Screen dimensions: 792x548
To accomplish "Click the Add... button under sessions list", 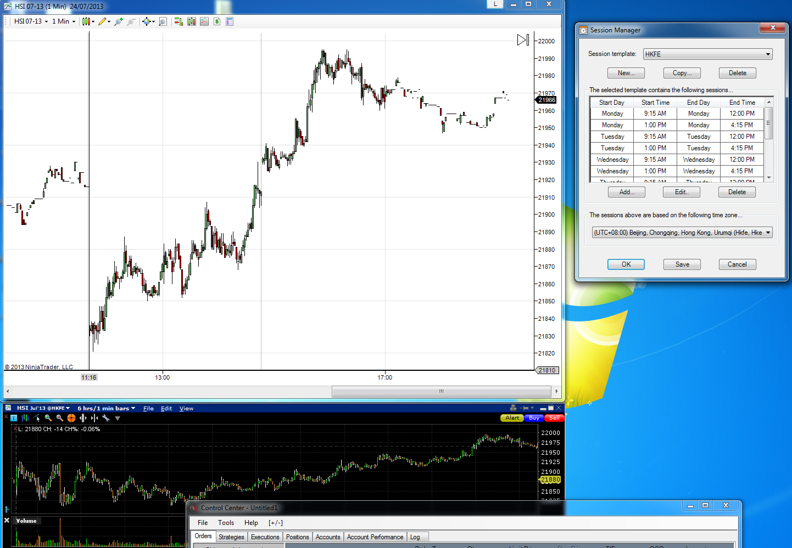I will pos(627,192).
